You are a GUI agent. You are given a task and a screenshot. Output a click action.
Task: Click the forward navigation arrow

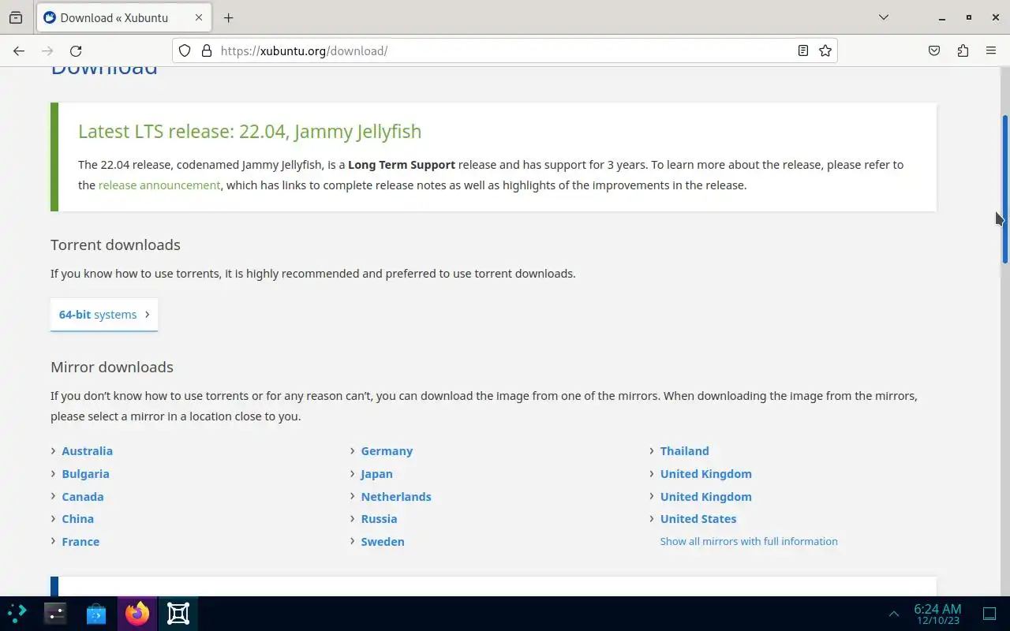[47, 50]
